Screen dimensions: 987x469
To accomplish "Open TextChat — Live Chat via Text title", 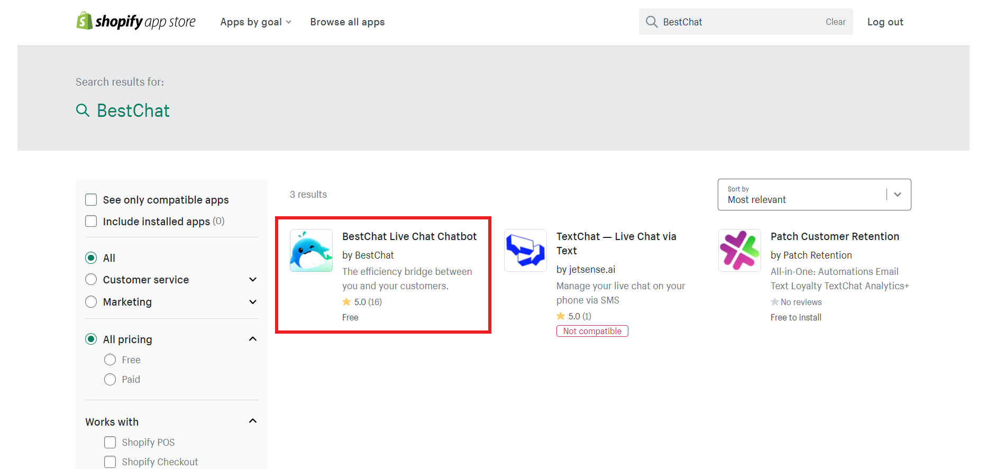I will [x=616, y=243].
